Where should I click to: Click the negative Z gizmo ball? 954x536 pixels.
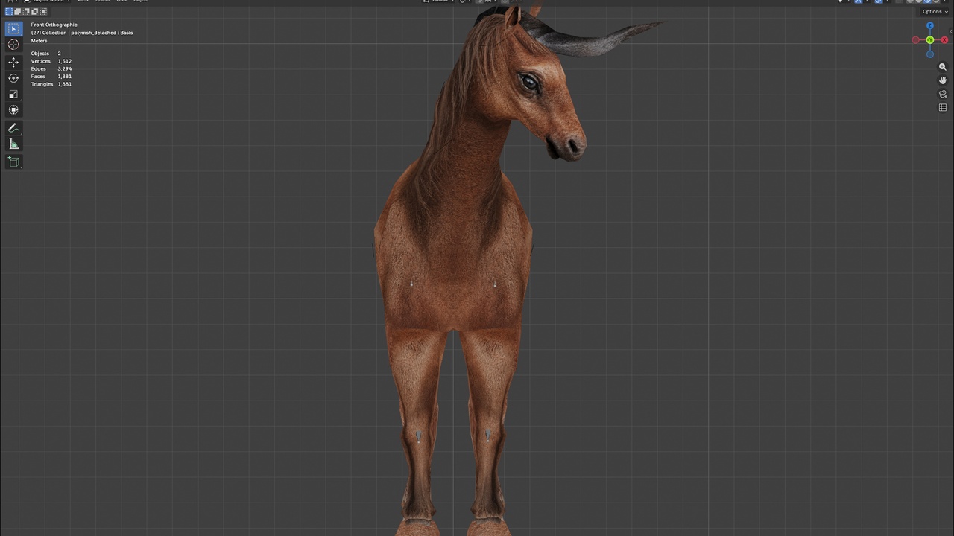click(929, 54)
